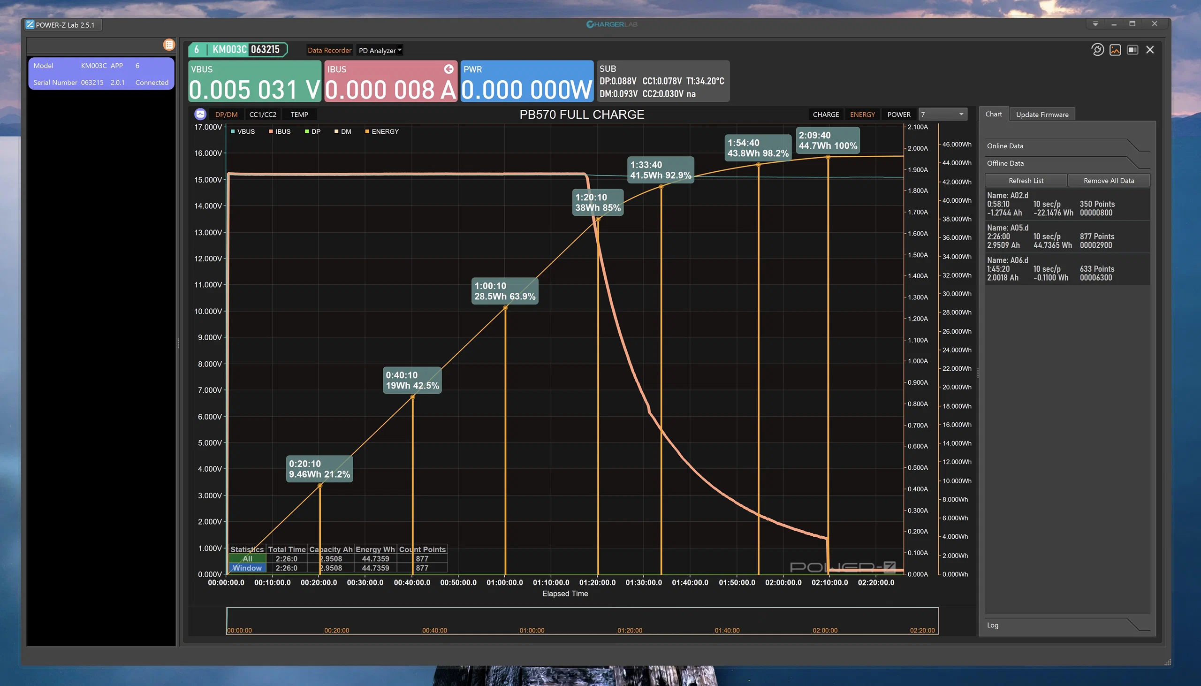The width and height of the screenshot is (1201, 686).
Task: Click the 0:20:10 9.46Wh marker label
Action: (x=319, y=469)
